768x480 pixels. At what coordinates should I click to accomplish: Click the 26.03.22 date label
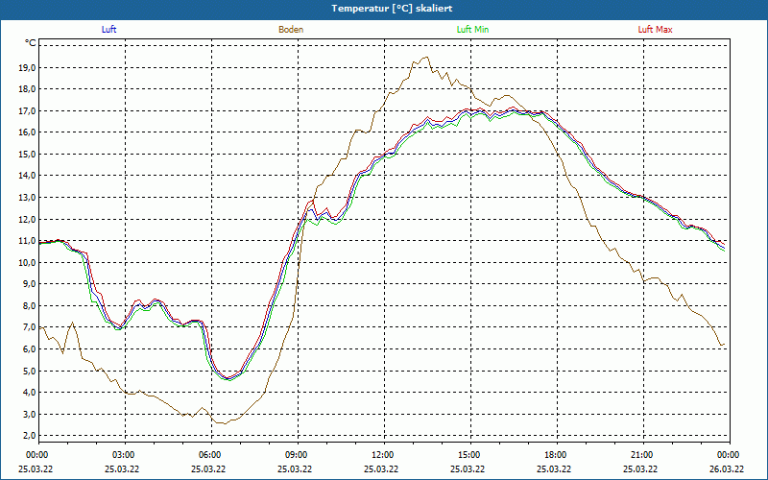727,468
